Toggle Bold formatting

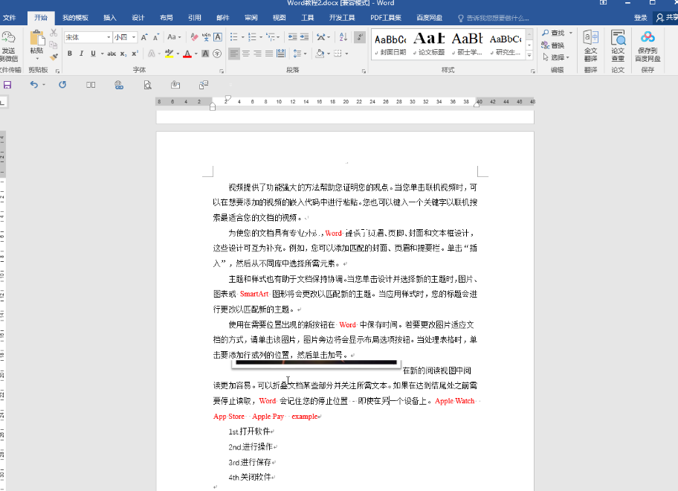point(70,54)
